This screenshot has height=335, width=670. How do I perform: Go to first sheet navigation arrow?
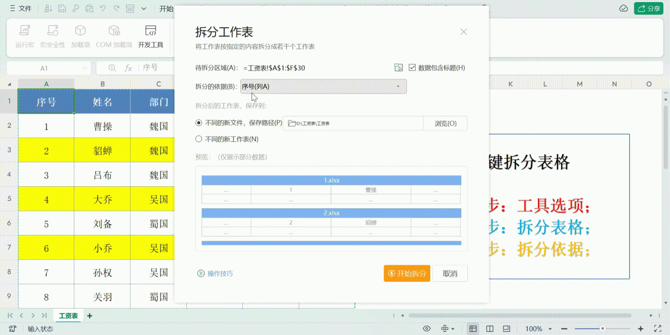click(x=10, y=316)
